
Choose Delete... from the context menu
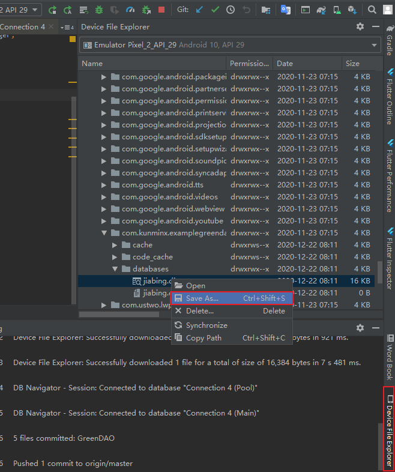[232, 311]
